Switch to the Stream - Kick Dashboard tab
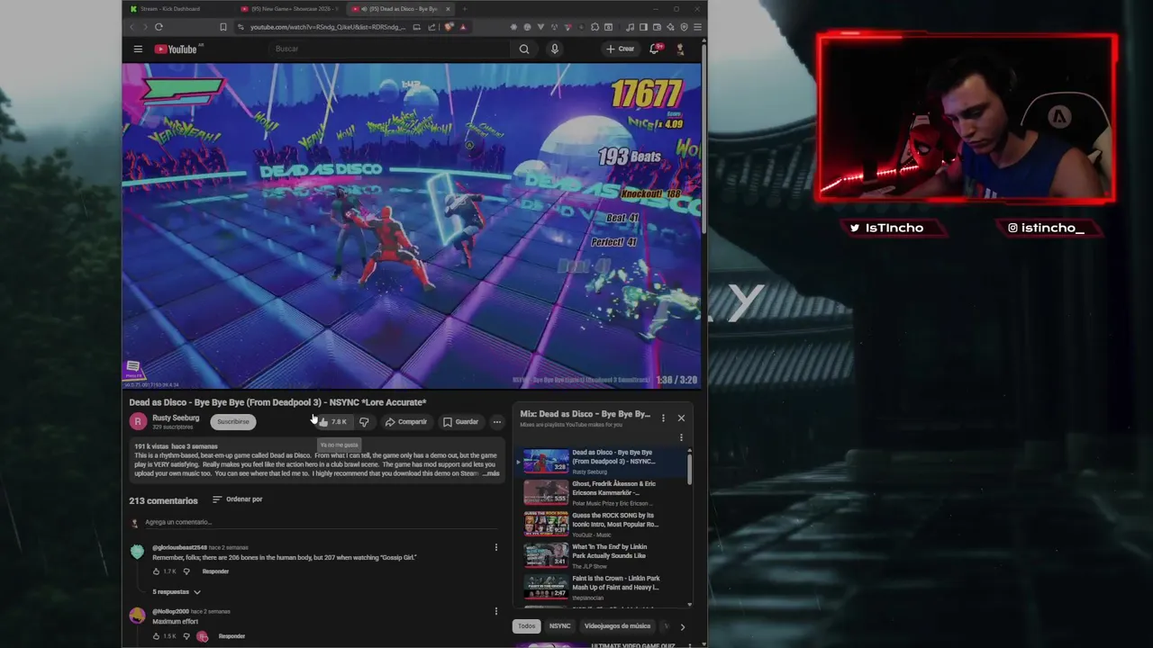This screenshot has width=1153, height=648. [x=176, y=9]
